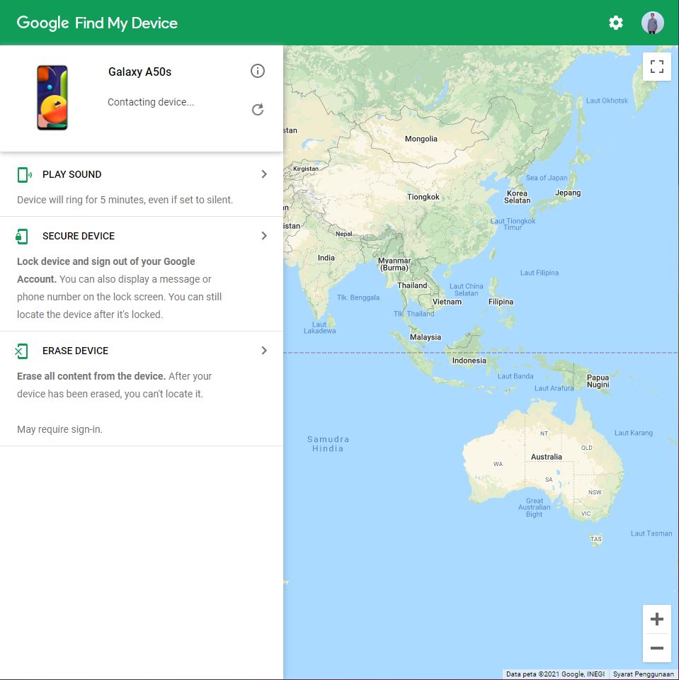This screenshot has height=680, width=679.
Task: Click the Secure Device lock icon
Action: coord(22,237)
